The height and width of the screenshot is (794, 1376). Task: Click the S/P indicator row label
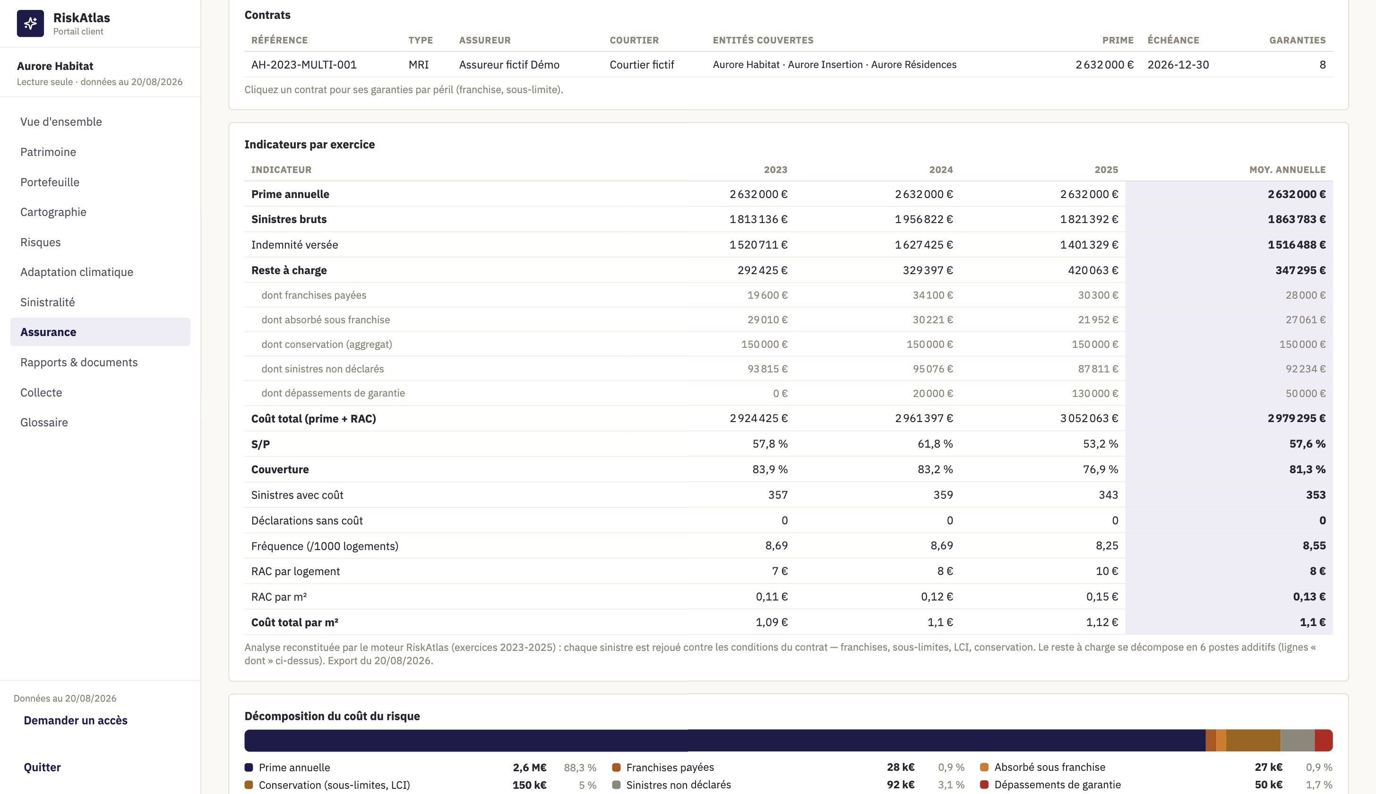click(260, 444)
